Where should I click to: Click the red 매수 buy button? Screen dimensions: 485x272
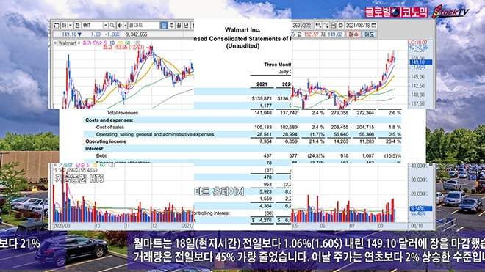353,34
